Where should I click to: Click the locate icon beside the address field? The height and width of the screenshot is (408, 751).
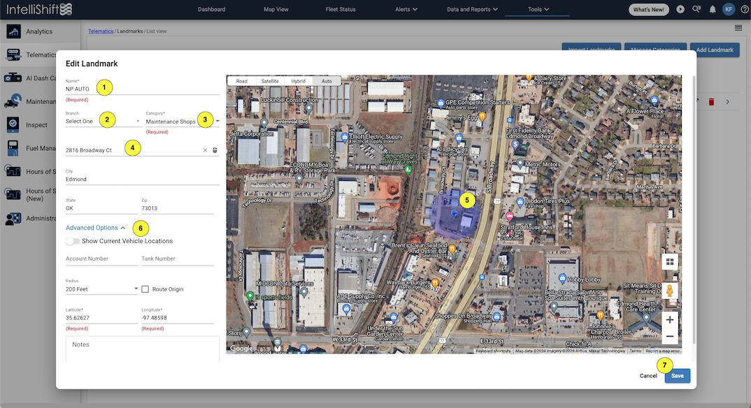pyautogui.click(x=215, y=150)
